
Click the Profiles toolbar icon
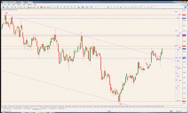[x=7, y=7]
